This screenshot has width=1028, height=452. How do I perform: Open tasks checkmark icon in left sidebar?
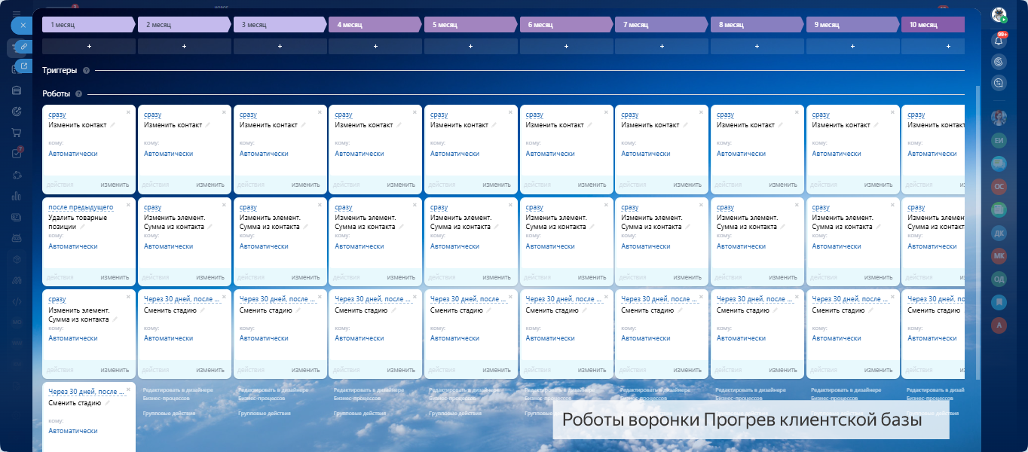[x=17, y=154]
